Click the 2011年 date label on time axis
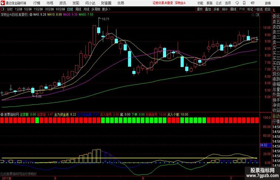Screen dimensions: 280x180 (x=6, y=178)
